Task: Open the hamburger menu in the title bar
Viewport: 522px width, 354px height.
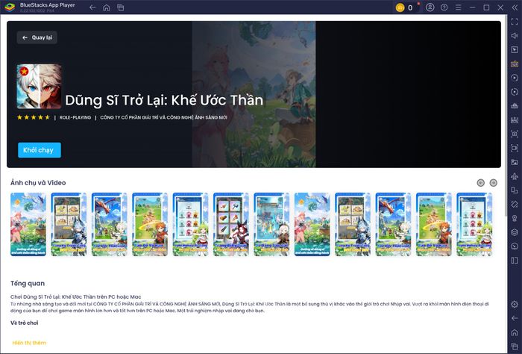Action: click(x=459, y=7)
